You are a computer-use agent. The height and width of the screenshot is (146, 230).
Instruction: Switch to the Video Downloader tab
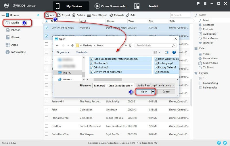[x=110, y=6]
